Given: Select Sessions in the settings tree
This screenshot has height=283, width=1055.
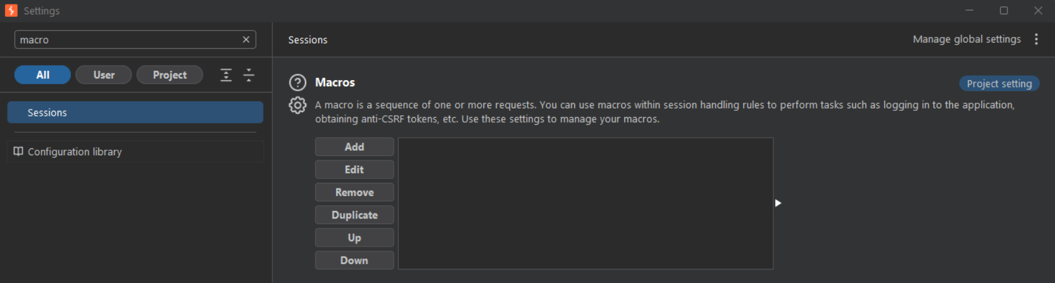Looking at the screenshot, I should (x=135, y=113).
